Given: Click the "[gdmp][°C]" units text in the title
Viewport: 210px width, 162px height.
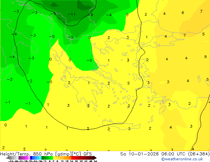Looking at the screenshot, I should [x=68, y=154].
